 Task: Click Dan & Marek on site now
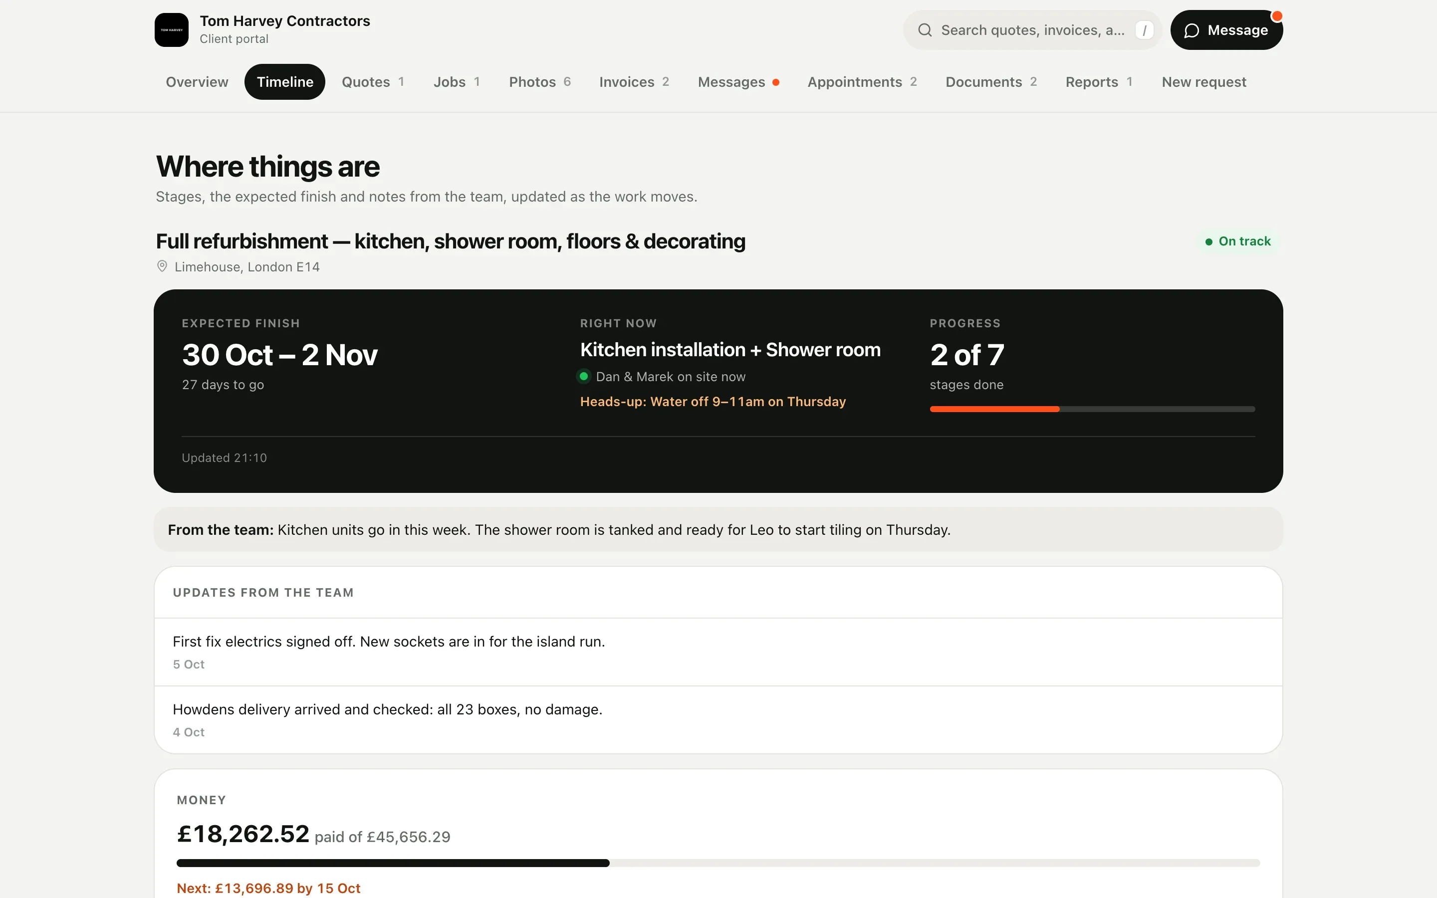(671, 377)
